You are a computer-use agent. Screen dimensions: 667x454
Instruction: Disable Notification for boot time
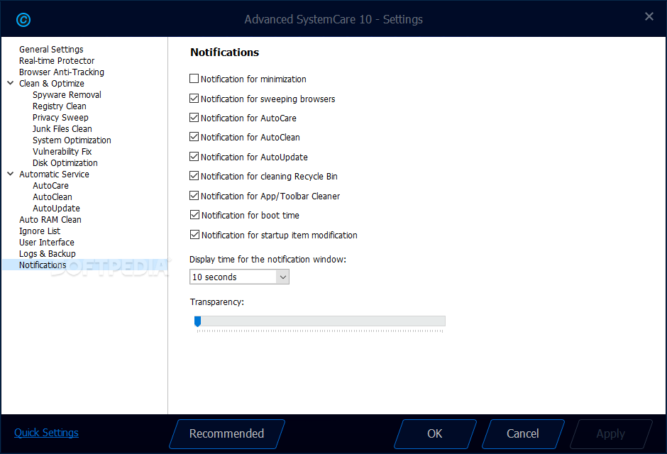(x=194, y=215)
